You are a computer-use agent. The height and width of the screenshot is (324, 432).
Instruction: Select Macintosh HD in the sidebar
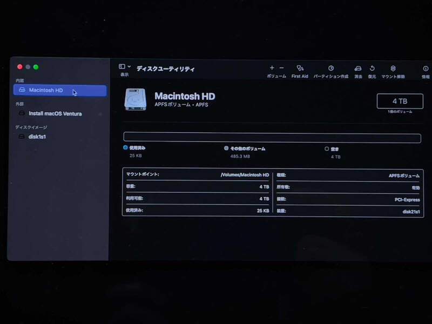click(x=60, y=90)
